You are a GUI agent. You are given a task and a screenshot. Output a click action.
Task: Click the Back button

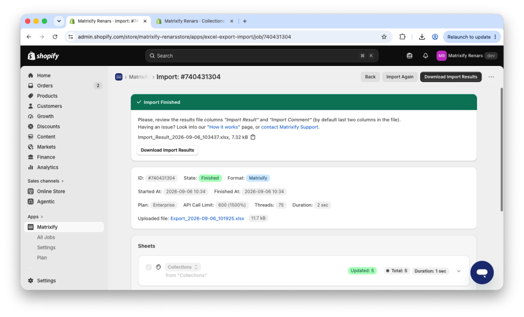point(370,77)
